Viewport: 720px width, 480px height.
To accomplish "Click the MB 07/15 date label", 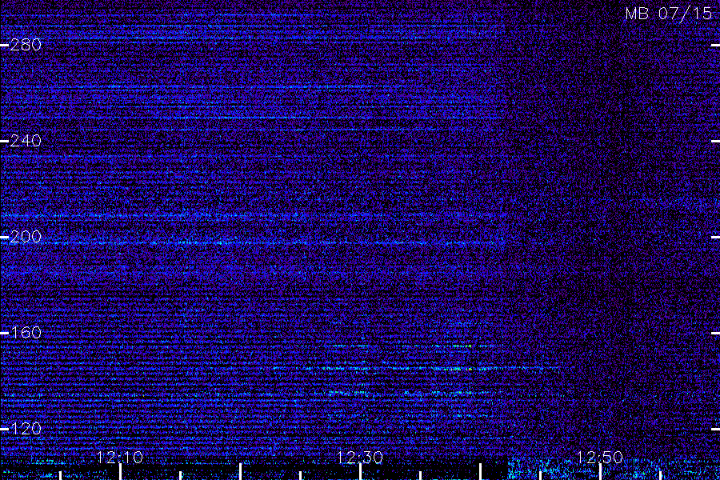I will pyautogui.click(x=669, y=14).
